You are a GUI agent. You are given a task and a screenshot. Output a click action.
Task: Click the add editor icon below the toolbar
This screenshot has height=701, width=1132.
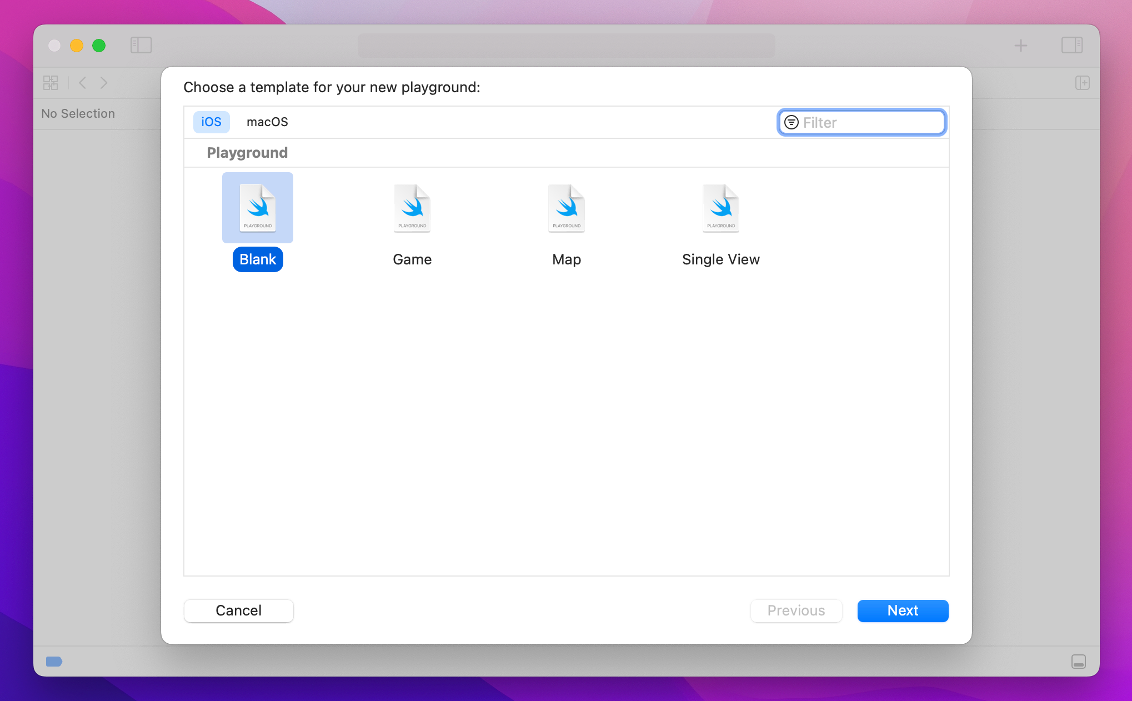tap(1083, 82)
